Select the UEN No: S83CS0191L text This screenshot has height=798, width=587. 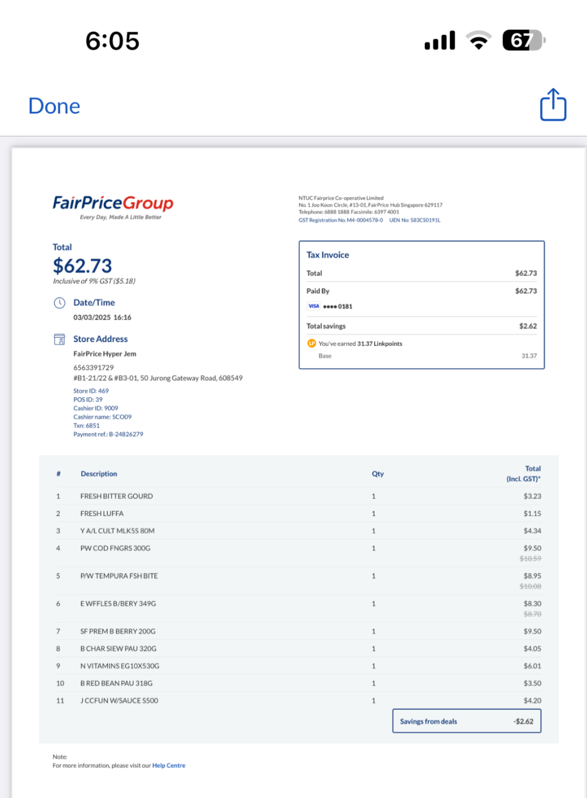[415, 220]
